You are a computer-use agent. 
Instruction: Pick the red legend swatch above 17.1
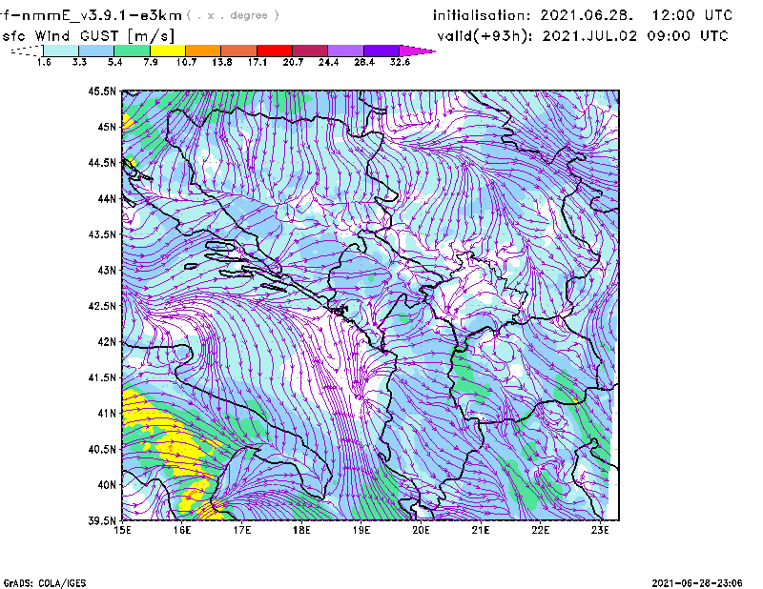275,51
